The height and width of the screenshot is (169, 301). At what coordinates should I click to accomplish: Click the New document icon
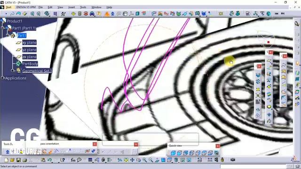coord(6,160)
